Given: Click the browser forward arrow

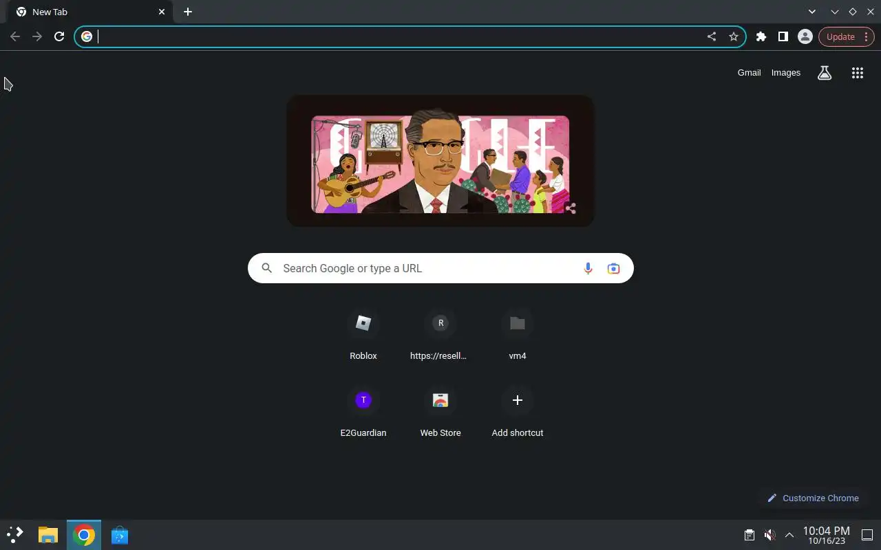Looking at the screenshot, I should click(37, 36).
